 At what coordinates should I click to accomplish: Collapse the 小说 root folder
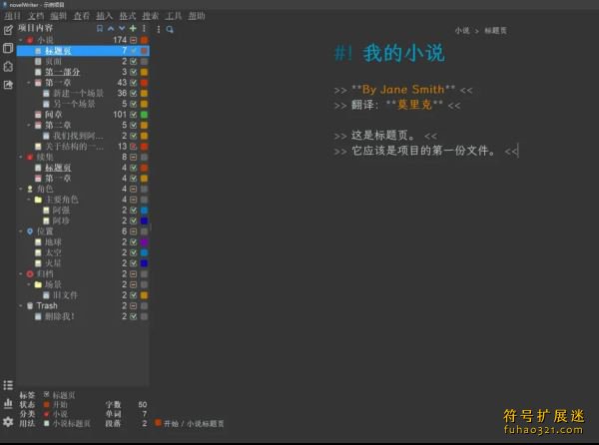21,40
